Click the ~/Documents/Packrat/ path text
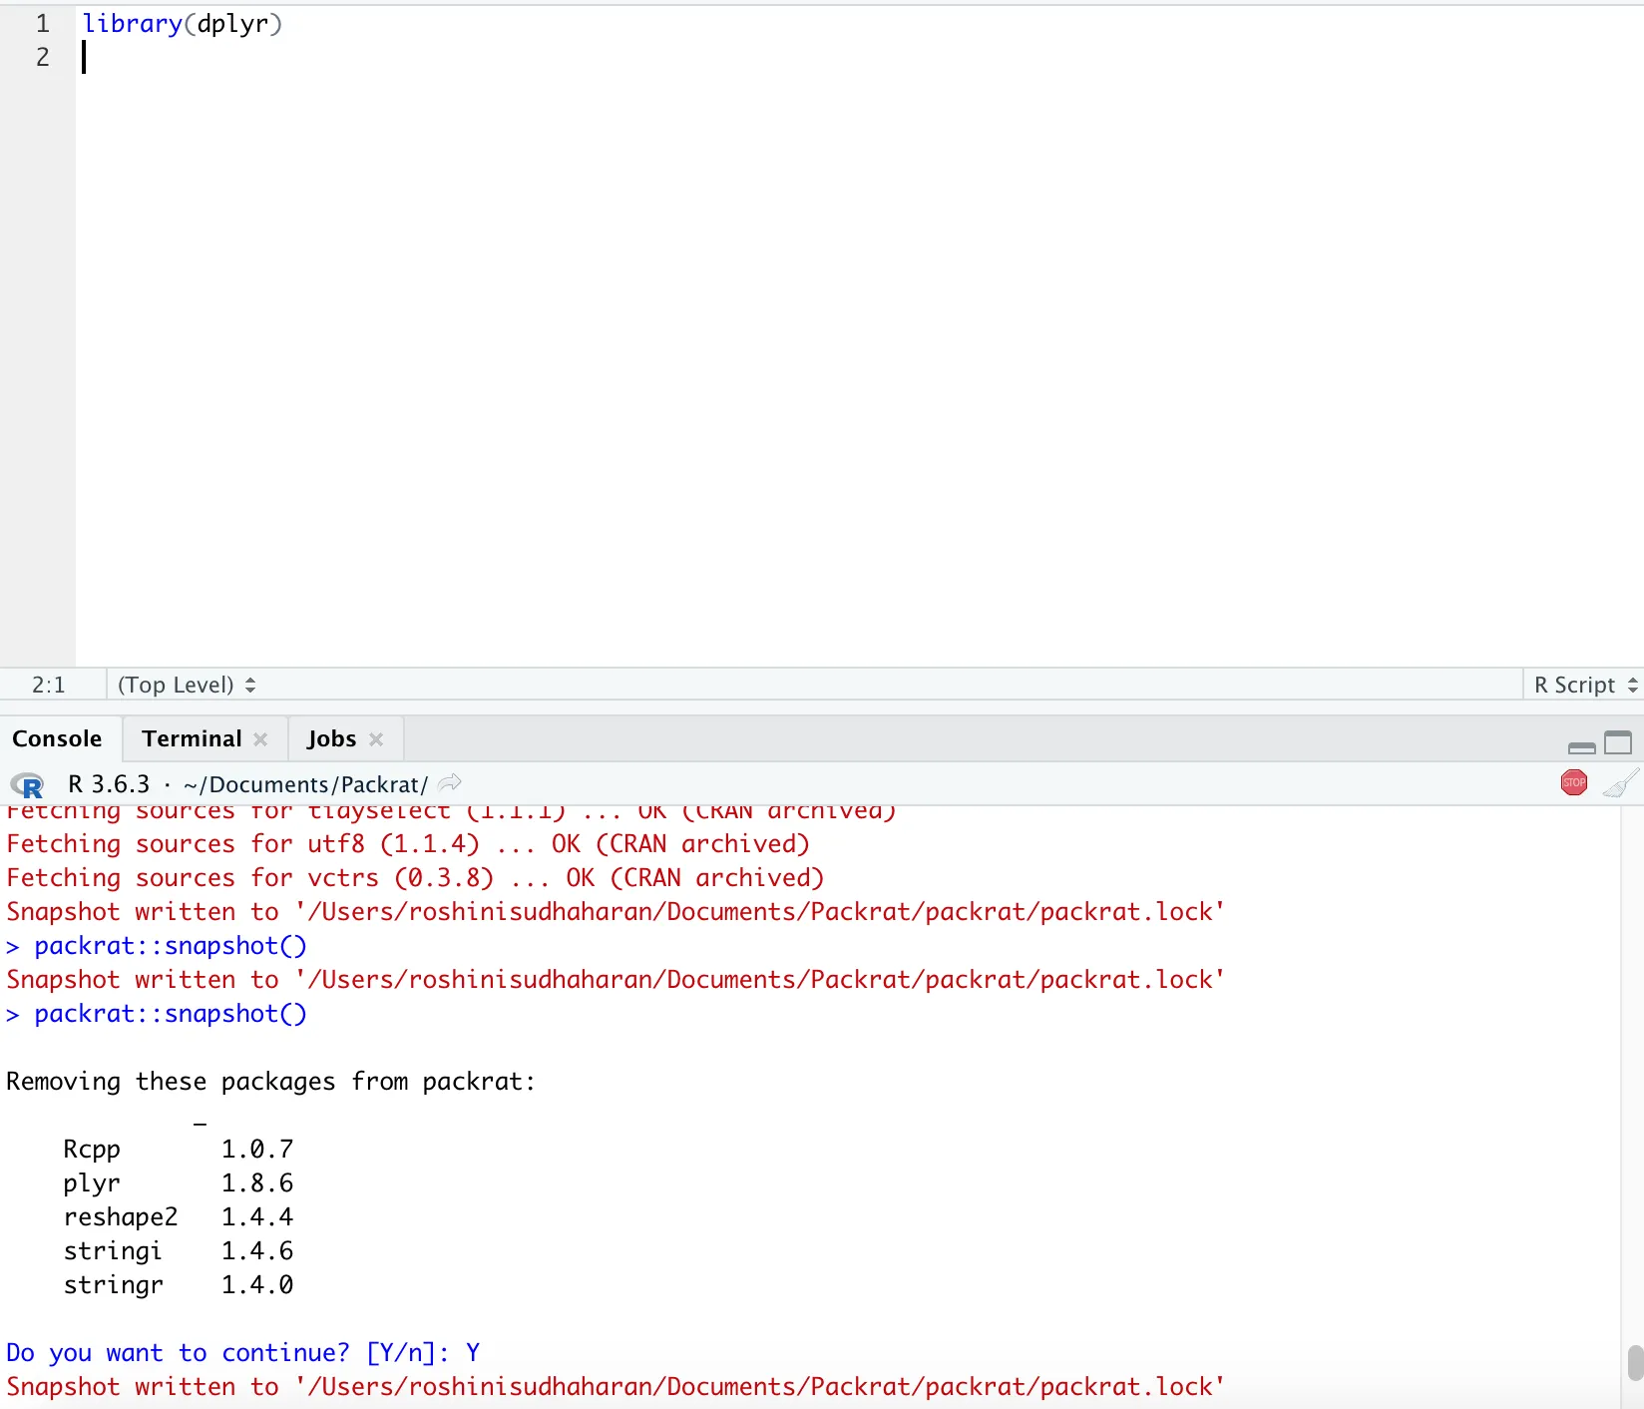 coord(305,785)
